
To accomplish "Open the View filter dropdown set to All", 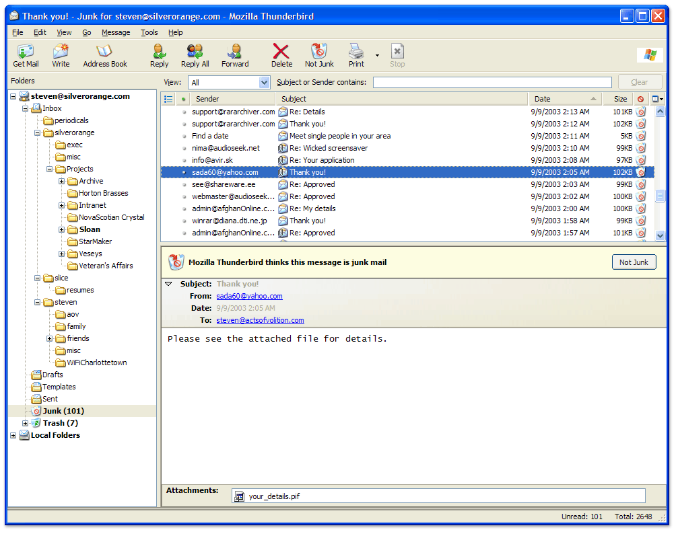I will 229,82.
